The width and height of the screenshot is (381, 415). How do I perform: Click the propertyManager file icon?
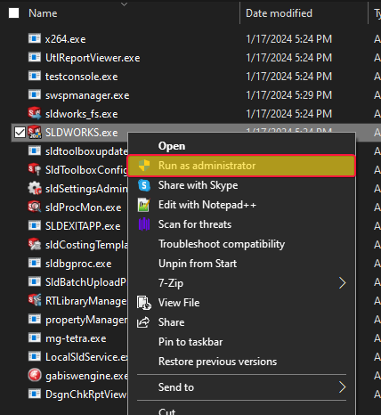pyautogui.click(x=35, y=319)
